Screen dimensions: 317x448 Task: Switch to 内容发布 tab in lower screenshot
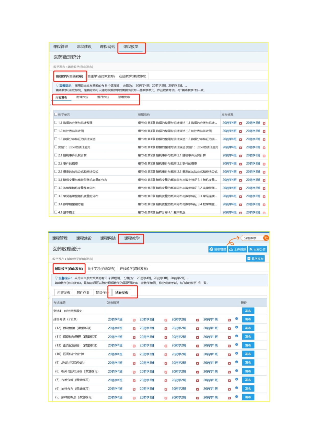click(x=64, y=293)
